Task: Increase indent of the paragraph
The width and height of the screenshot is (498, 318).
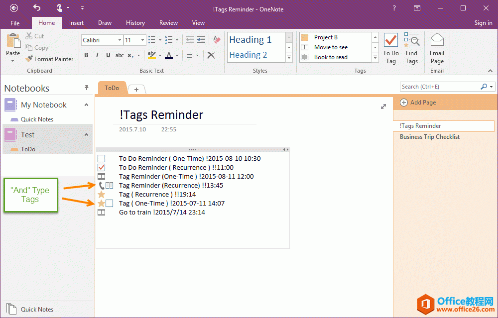Action: tap(201, 40)
